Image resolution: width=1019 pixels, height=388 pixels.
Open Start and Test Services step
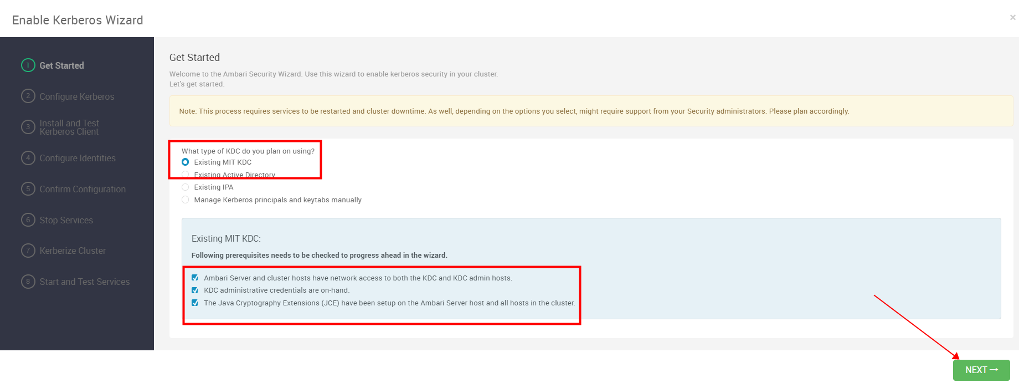pos(85,282)
